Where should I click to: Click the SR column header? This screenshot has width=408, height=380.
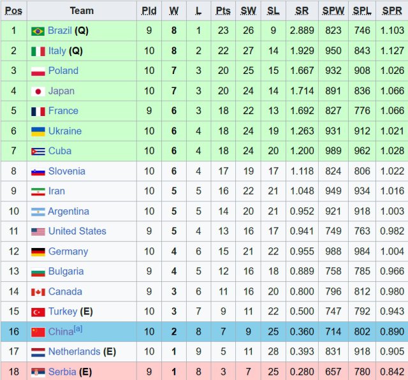click(302, 11)
